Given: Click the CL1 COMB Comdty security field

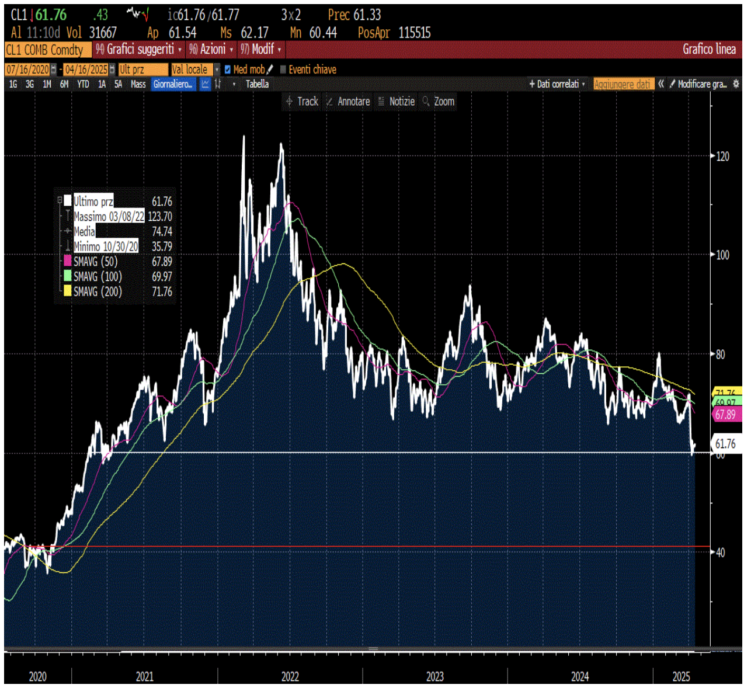Looking at the screenshot, I should pos(48,50).
